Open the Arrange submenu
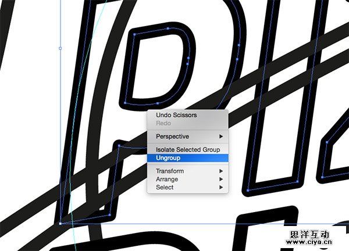The image size is (349, 251). (x=188, y=179)
